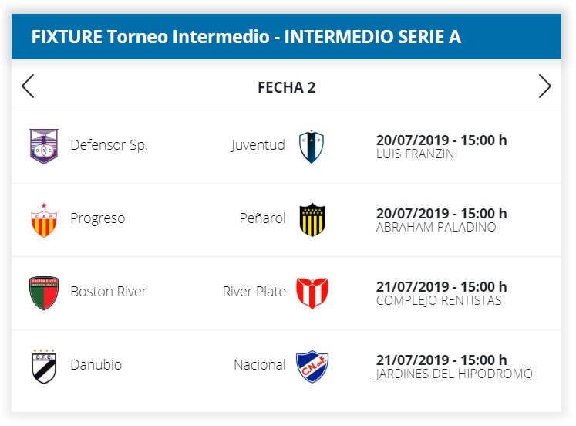Advance to the next fecha arrow
The width and height of the screenshot is (576, 426).
544,86
